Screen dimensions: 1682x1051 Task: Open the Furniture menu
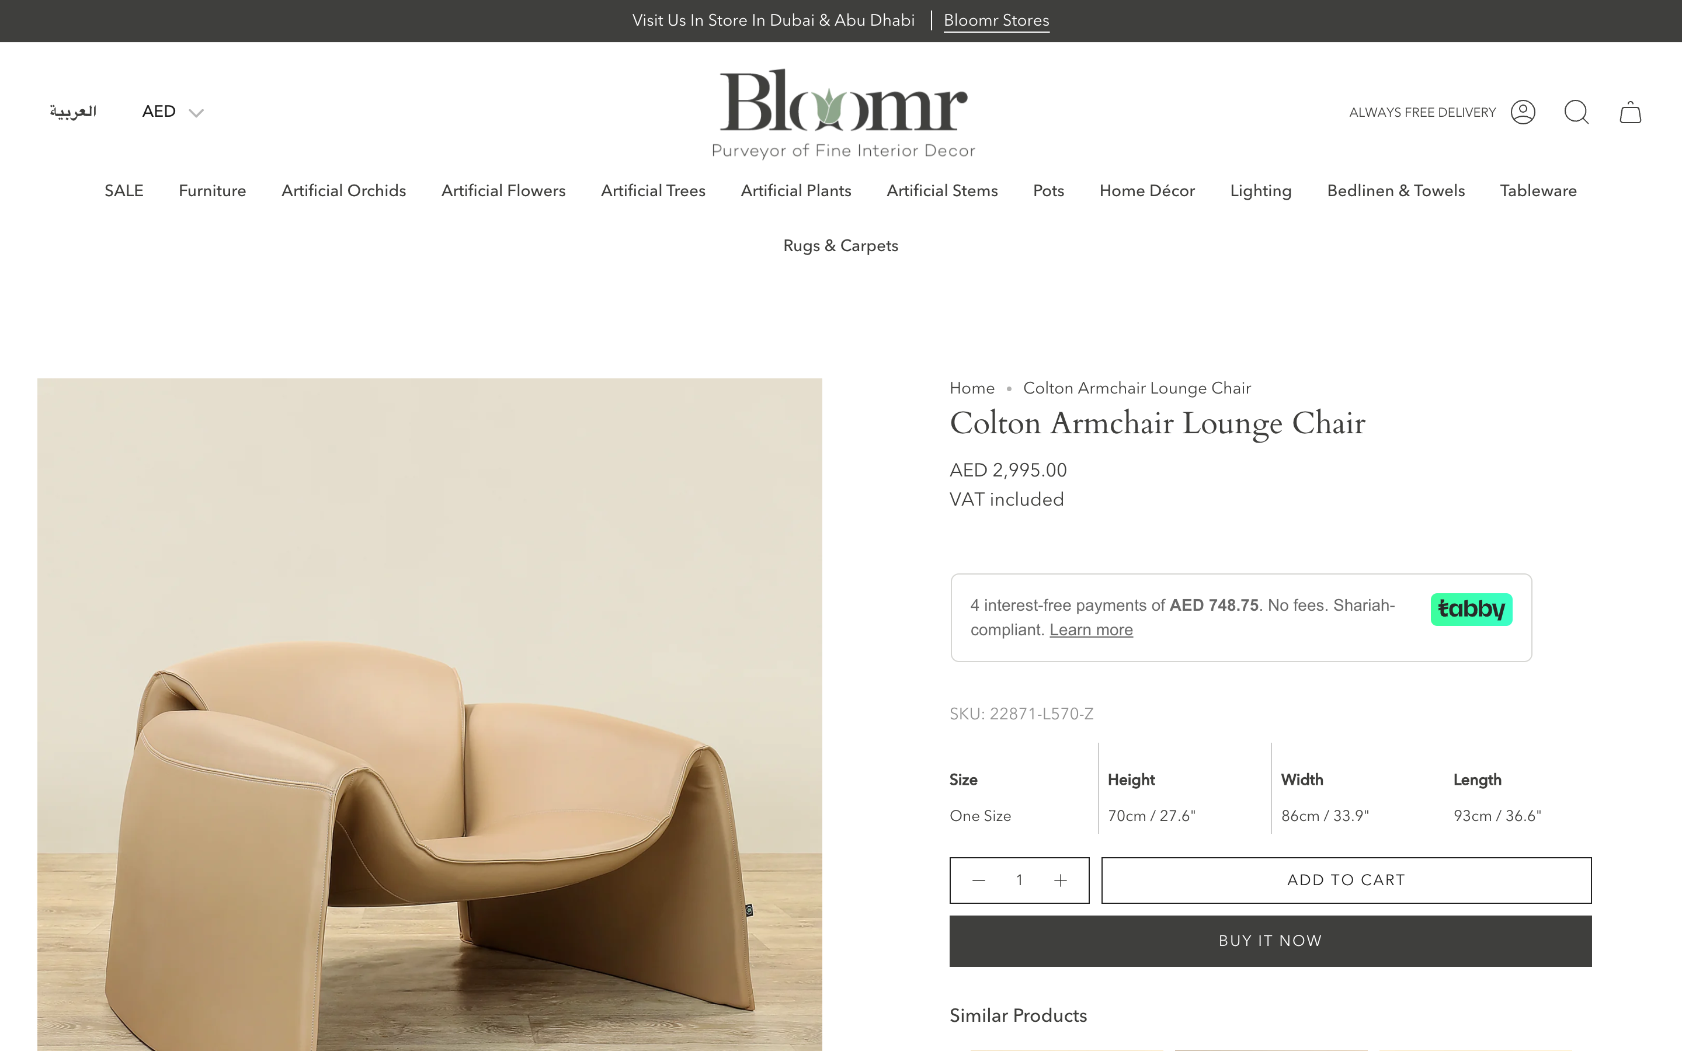[x=212, y=191]
